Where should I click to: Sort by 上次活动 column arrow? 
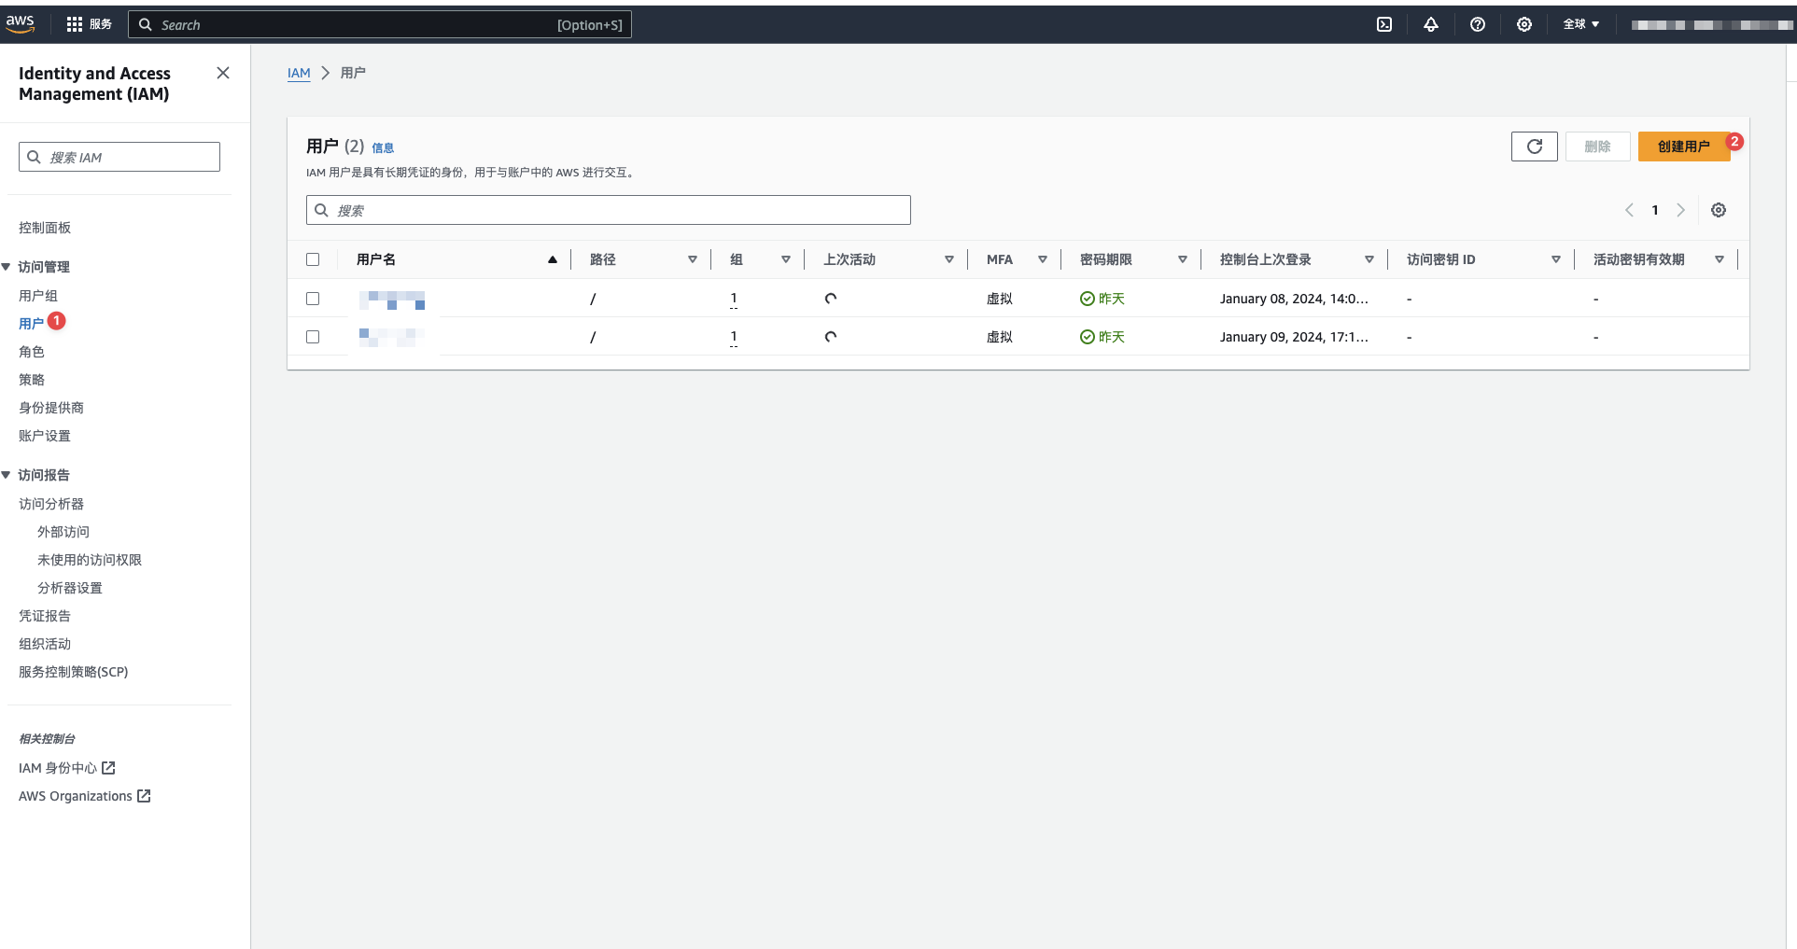(949, 259)
